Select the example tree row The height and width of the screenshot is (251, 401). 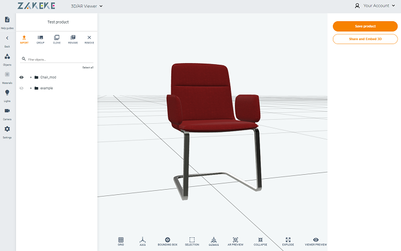click(x=57, y=88)
